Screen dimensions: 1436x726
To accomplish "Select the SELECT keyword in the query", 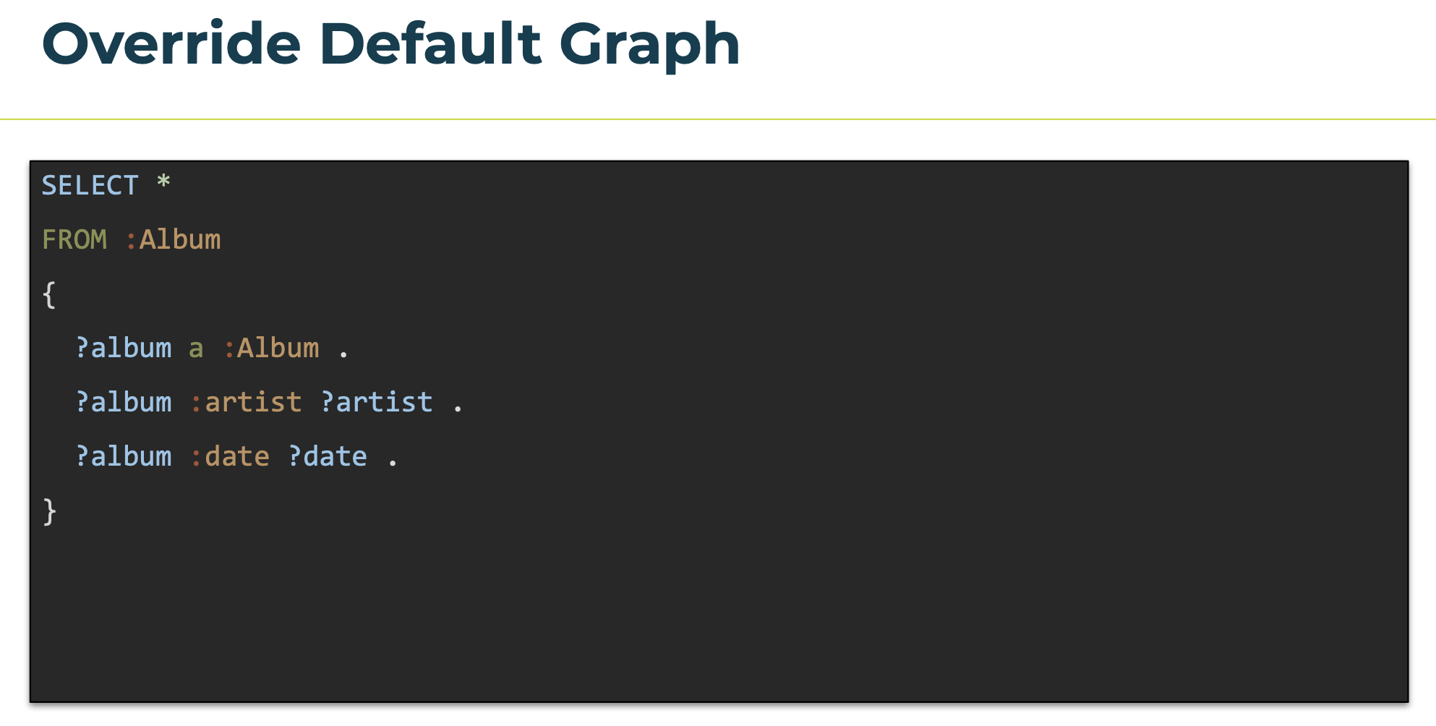I will click(x=90, y=186).
